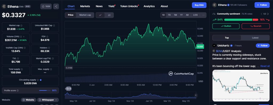This screenshot has width=273, height=105.
Task: Go to next sentiment page arrow
Action: (268, 14)
